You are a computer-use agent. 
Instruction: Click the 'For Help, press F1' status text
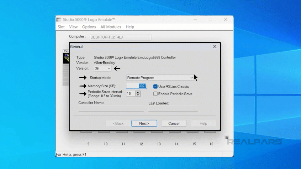click(71, 154)
